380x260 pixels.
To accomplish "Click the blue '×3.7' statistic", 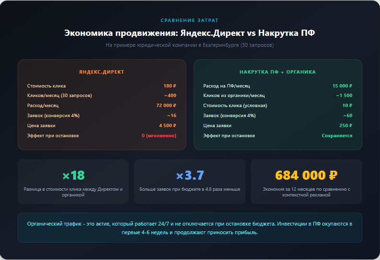I will (x=190, y=175).
